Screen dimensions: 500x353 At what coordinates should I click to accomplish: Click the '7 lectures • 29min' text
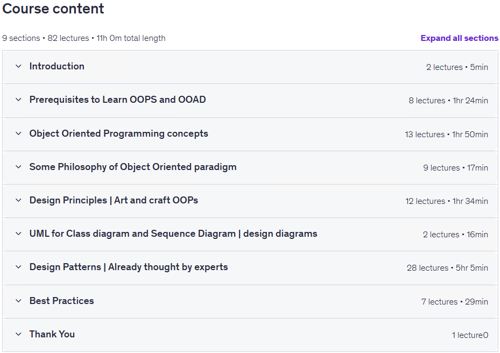click(x=454, y=302)
